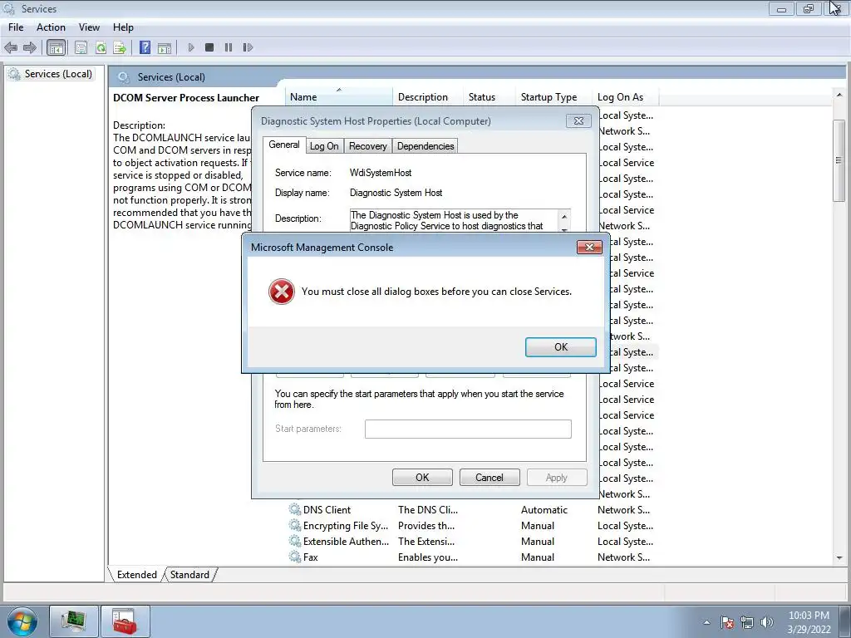Click the Description box's scroll-up arrow

pyautogui.click(x=564, y=217)
